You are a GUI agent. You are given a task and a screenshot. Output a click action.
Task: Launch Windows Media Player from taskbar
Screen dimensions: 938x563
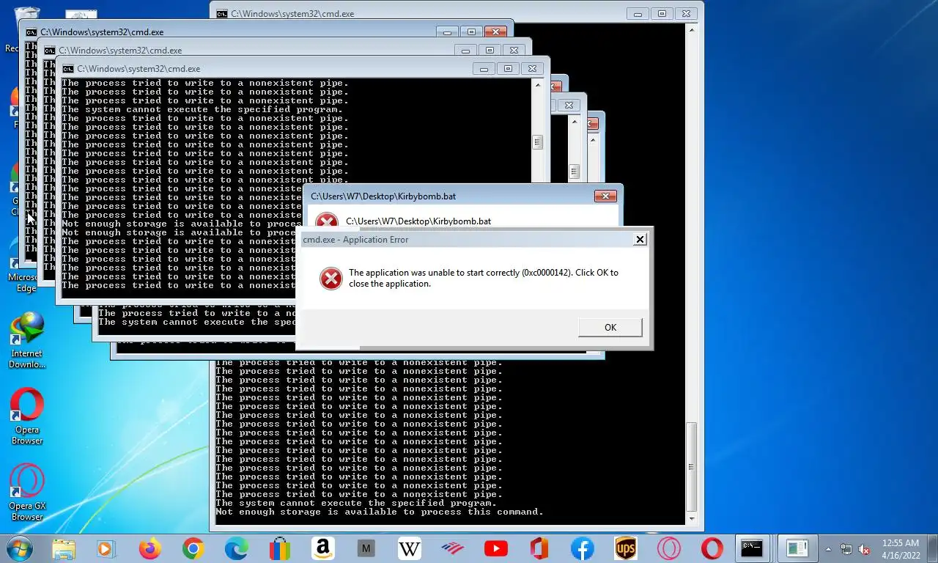pyautogui.click(x=106, y=548)
